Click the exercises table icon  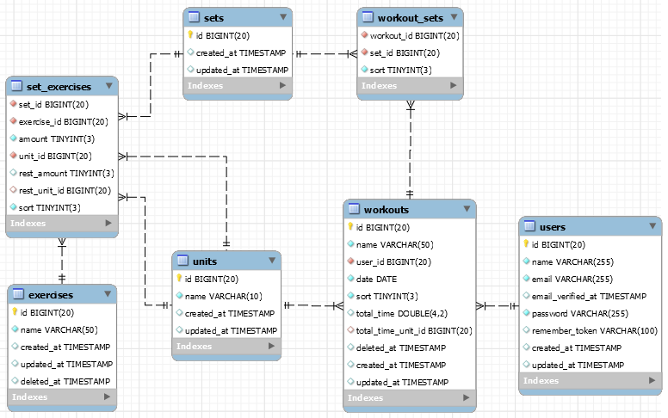18,294
